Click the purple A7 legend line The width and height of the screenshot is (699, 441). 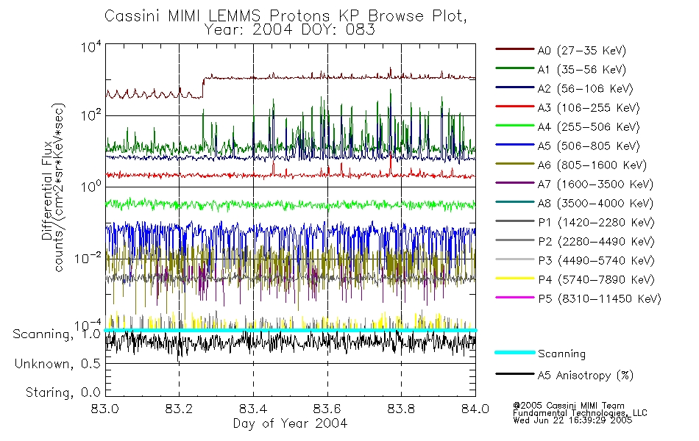(514, 182)
